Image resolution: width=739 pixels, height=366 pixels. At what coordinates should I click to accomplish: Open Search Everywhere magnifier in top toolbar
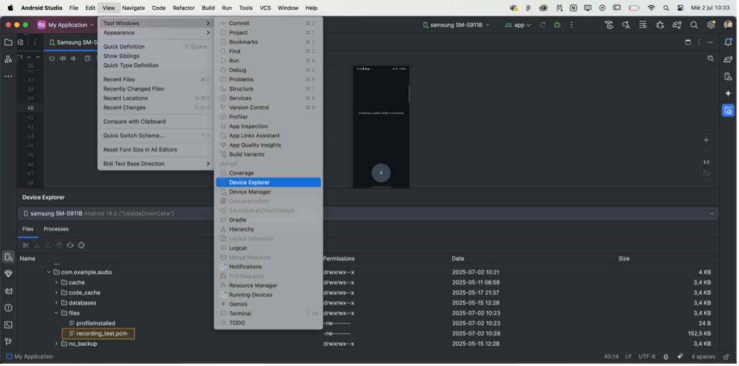[x=694, y=25]
